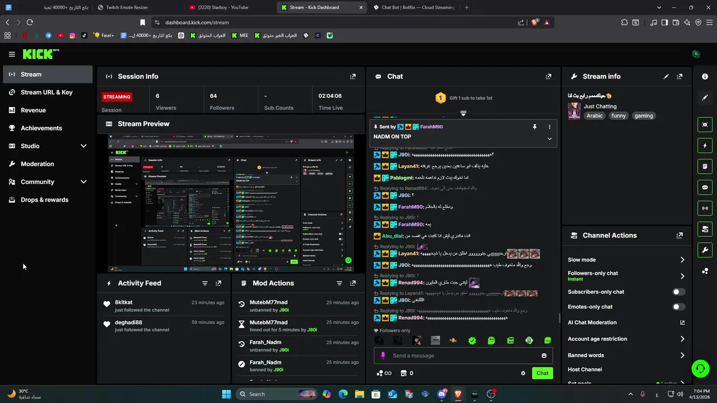717x403 pixels.
Task: Pop out the Stream info panel
Action: tap(679, 77)
